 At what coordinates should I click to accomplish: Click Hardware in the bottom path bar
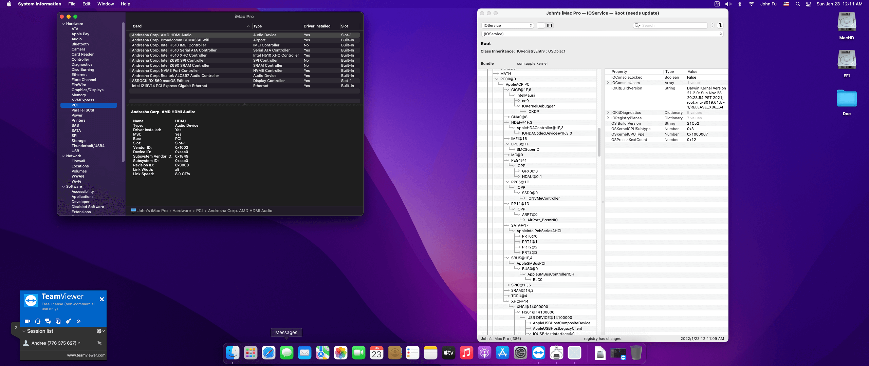[x=182, y=211]
